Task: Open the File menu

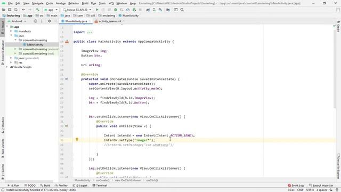Action: tap(10, 4)
